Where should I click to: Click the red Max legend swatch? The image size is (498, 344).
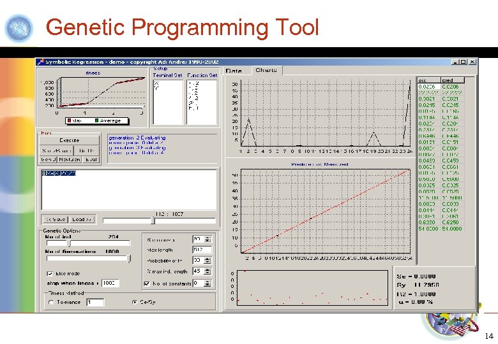(x=69, y=120)
